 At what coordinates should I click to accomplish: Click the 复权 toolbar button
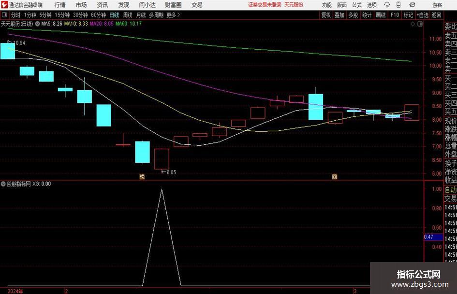[326, 15]
